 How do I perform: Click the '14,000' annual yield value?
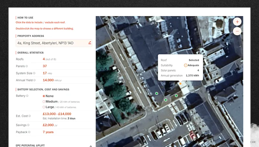[48, 80]
